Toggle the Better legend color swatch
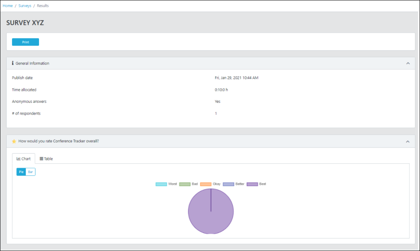Screen dimensions: 420x251 coord(229,184)
